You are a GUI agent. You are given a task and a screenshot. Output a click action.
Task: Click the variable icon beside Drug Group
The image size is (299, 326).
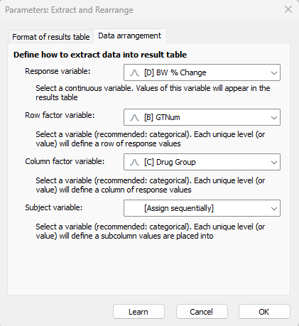134,162
